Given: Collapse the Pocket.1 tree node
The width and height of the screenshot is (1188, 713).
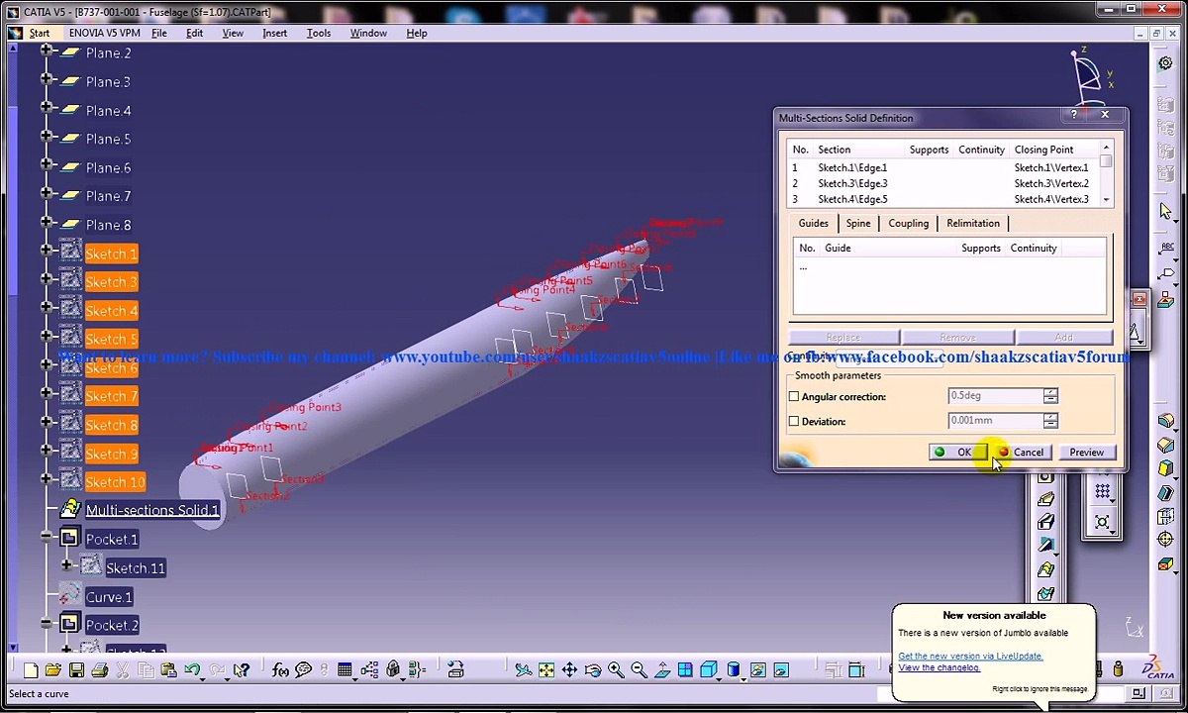Looking at the screenshot, I should click(47, 538).
